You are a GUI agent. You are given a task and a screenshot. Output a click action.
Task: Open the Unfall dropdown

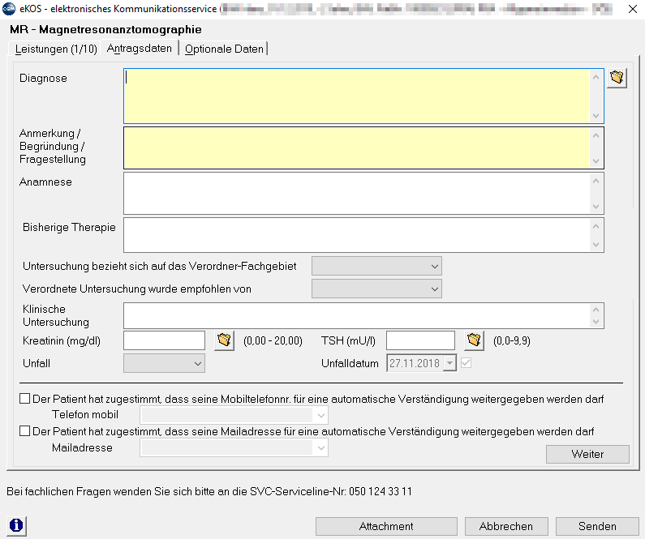164,363
